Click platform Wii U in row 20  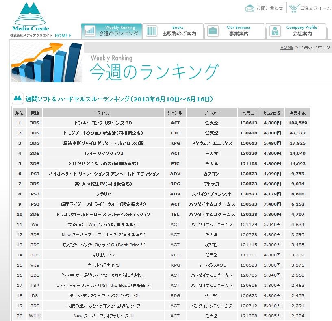(35, 316)
